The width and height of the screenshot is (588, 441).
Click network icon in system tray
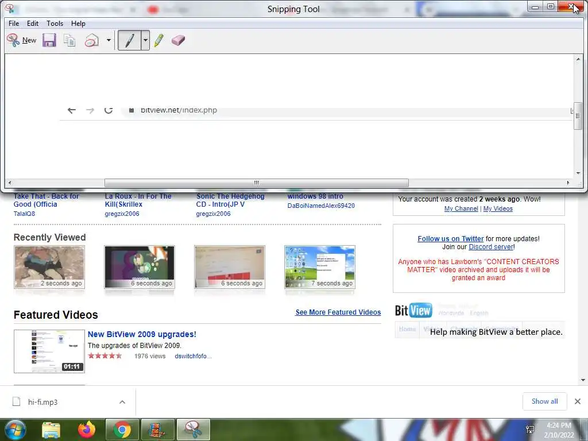pyautogui.click(x=530, y=430)
